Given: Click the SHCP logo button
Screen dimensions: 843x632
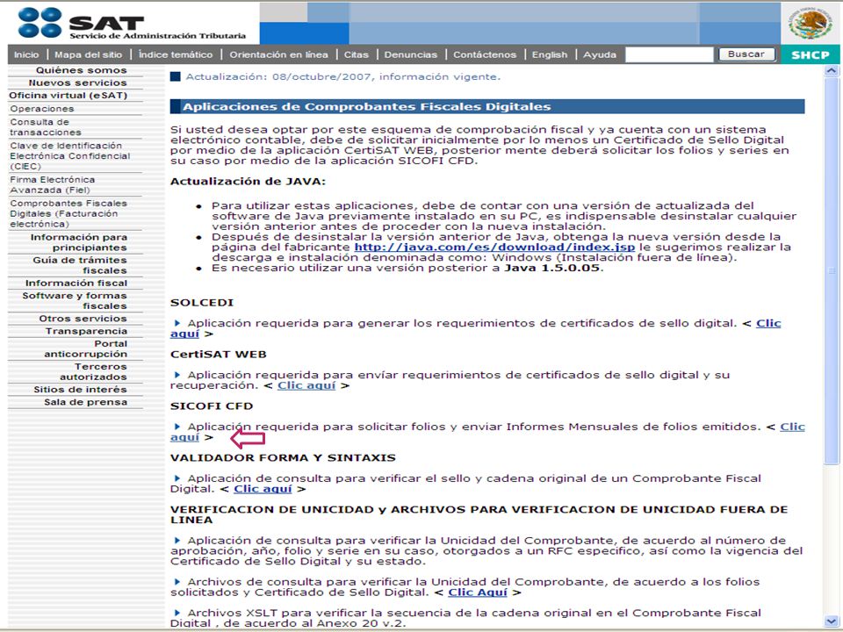Looking at the screenshot, I should point(811,54).
